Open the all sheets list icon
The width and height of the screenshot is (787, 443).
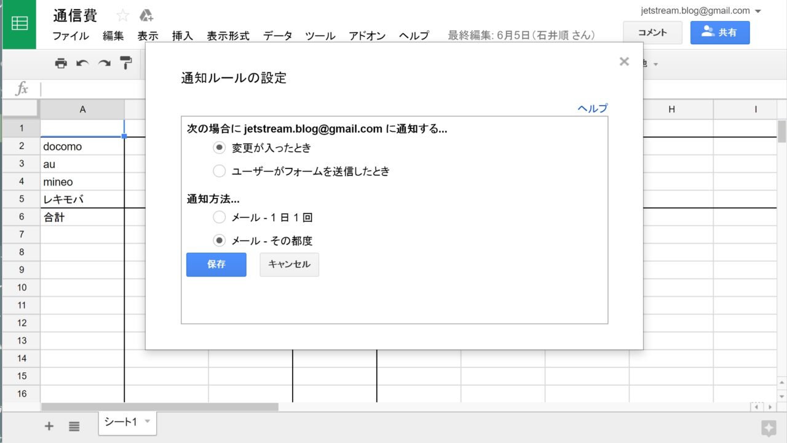[74, 426]
